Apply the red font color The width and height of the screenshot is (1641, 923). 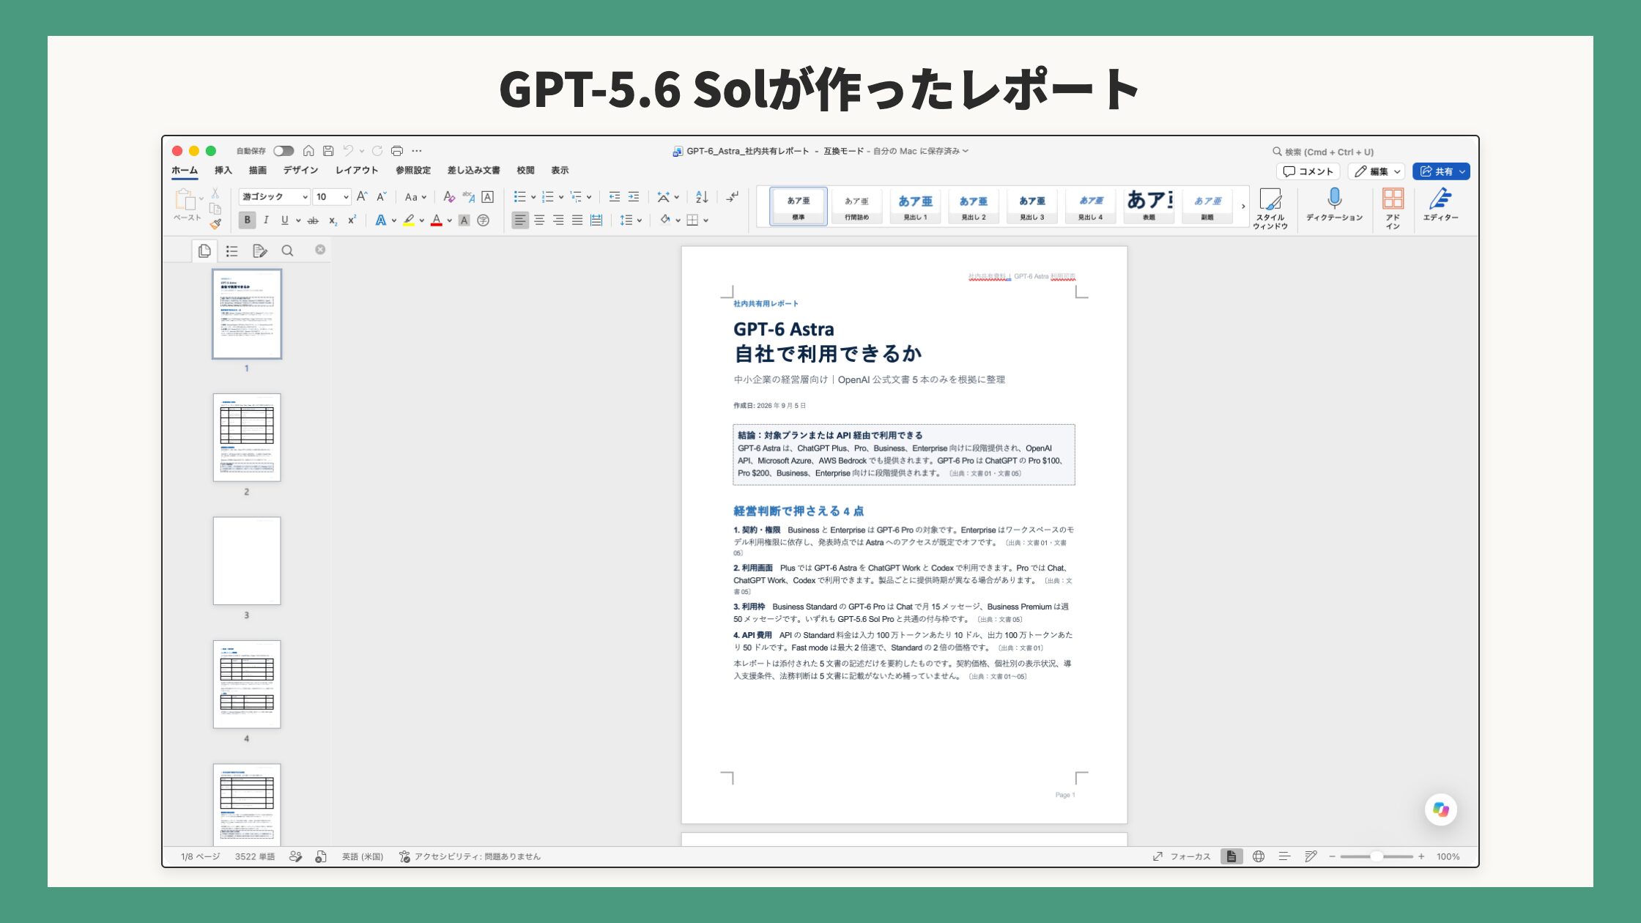pos(437,220)
